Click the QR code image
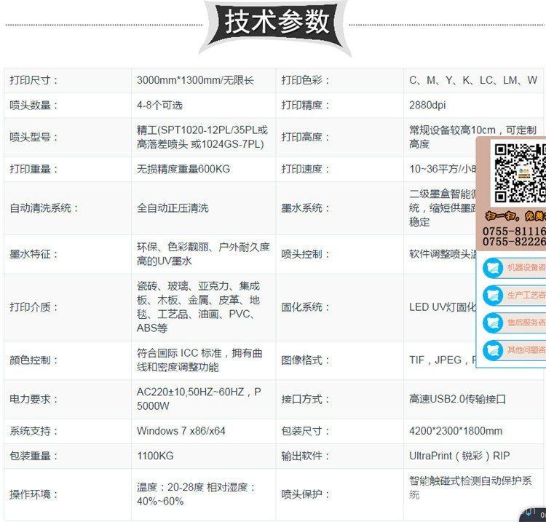 click(x=520, y=173)
